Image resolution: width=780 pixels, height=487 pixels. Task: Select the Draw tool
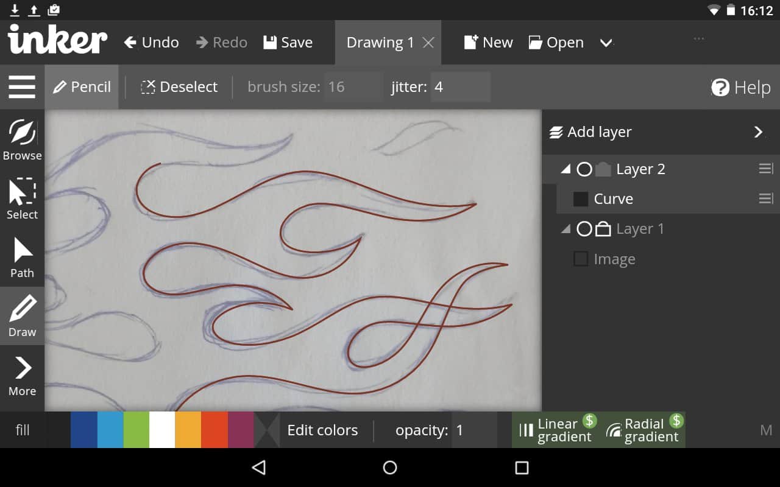pos(22,316)
